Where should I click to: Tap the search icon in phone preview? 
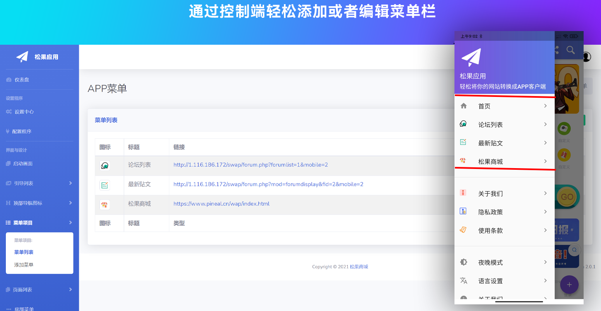(571, 50)
